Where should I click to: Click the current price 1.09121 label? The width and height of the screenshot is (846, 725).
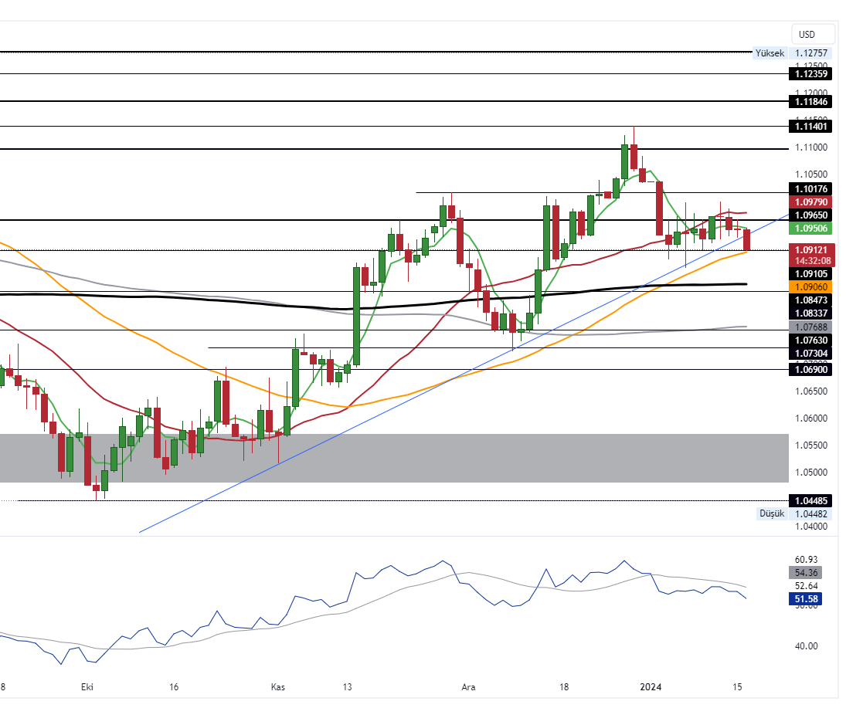pyautogui.click(x=810, y=249)
